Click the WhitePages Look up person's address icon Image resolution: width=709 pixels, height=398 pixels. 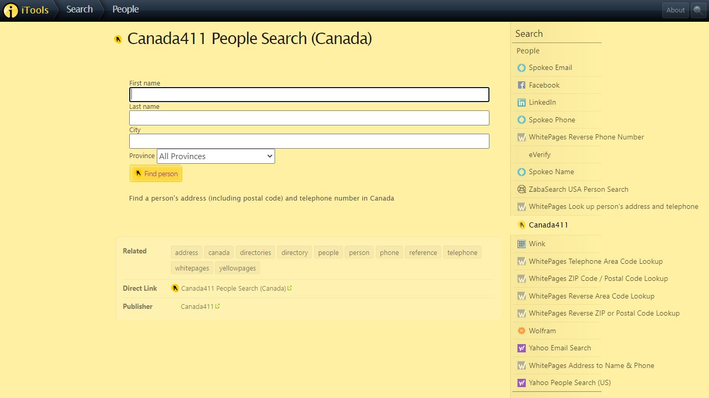point(522,207)
